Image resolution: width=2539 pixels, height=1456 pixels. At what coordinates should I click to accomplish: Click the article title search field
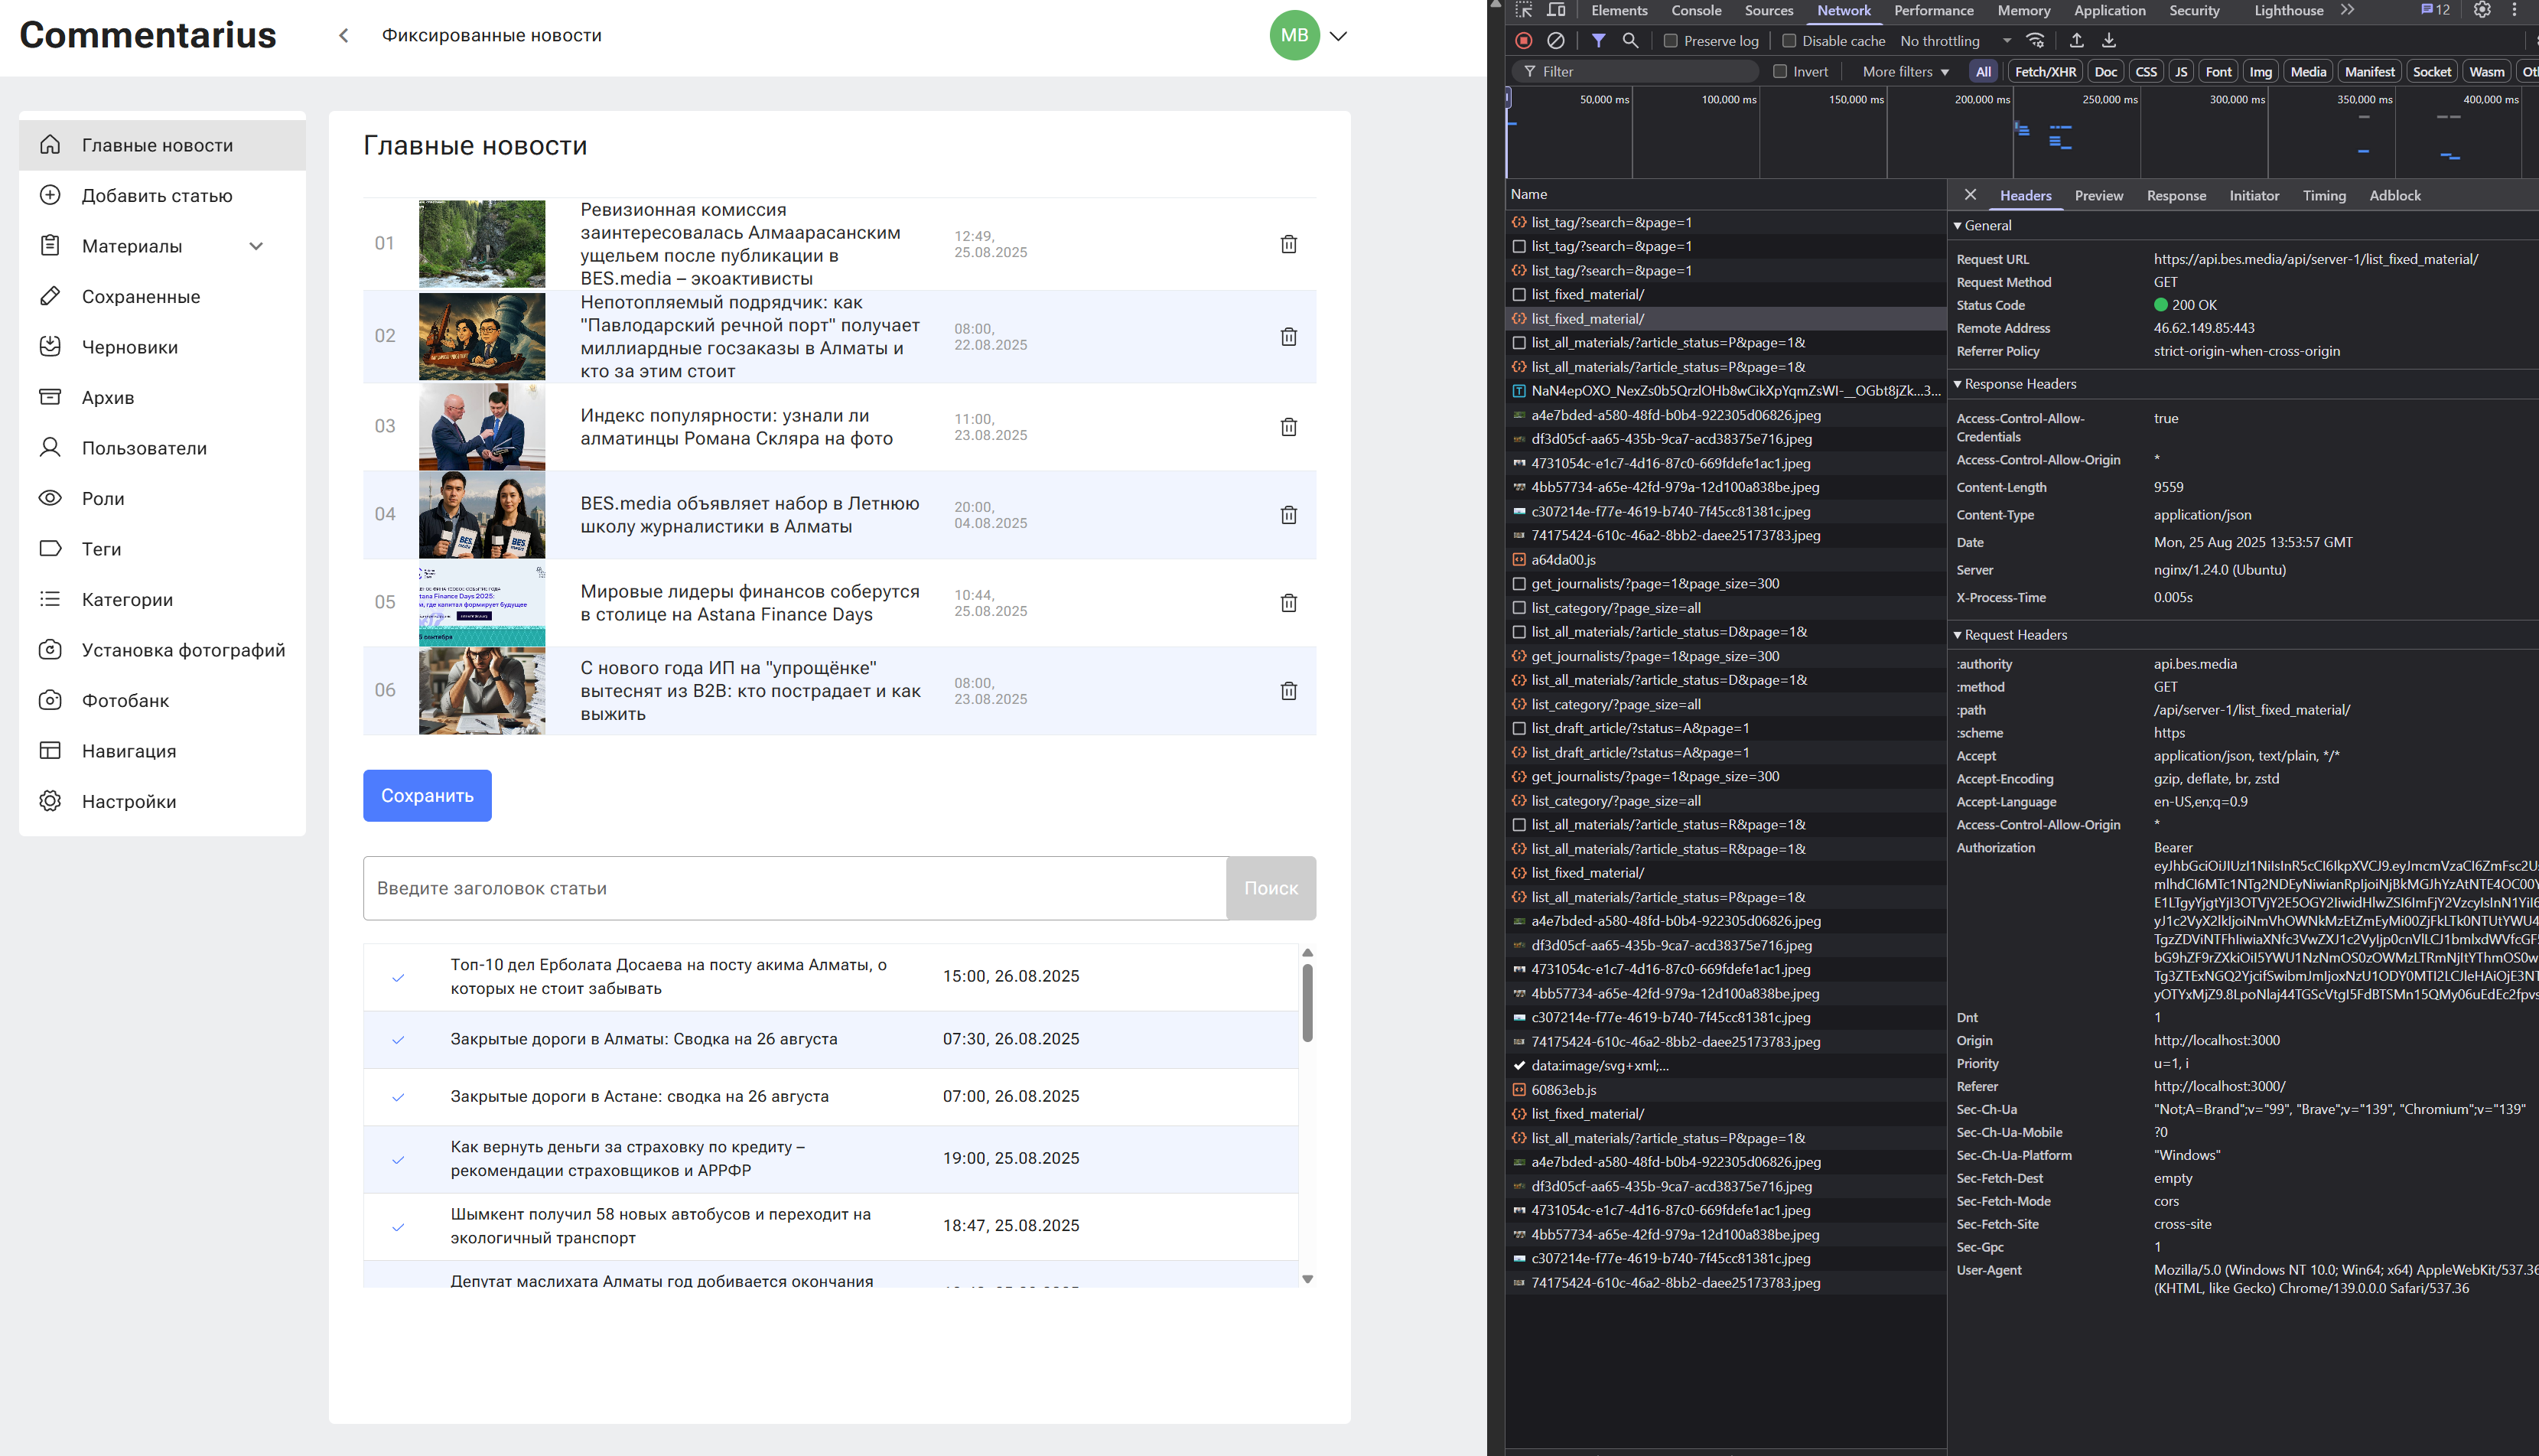coord(794,888)
